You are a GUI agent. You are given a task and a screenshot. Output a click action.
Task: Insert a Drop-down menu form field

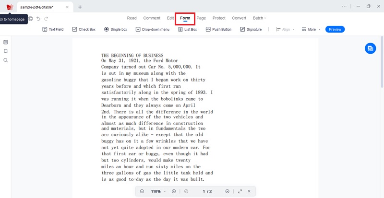152,29
